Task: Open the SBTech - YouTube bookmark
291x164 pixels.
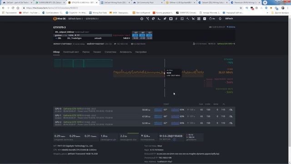Action: (29, 13)
